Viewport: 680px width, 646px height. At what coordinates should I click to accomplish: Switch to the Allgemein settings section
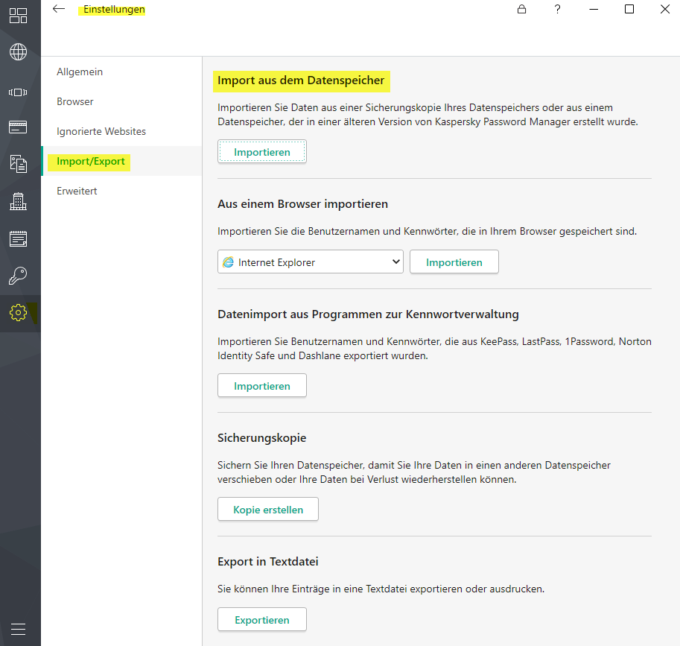(80, 72)
